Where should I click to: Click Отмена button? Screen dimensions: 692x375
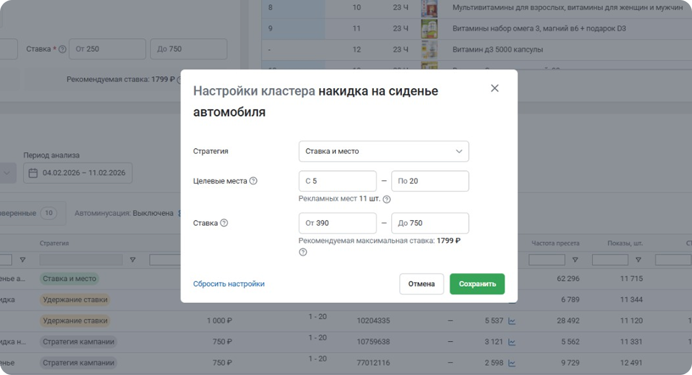[421, 284]
